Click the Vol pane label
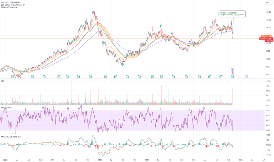 tap(2, 81)
